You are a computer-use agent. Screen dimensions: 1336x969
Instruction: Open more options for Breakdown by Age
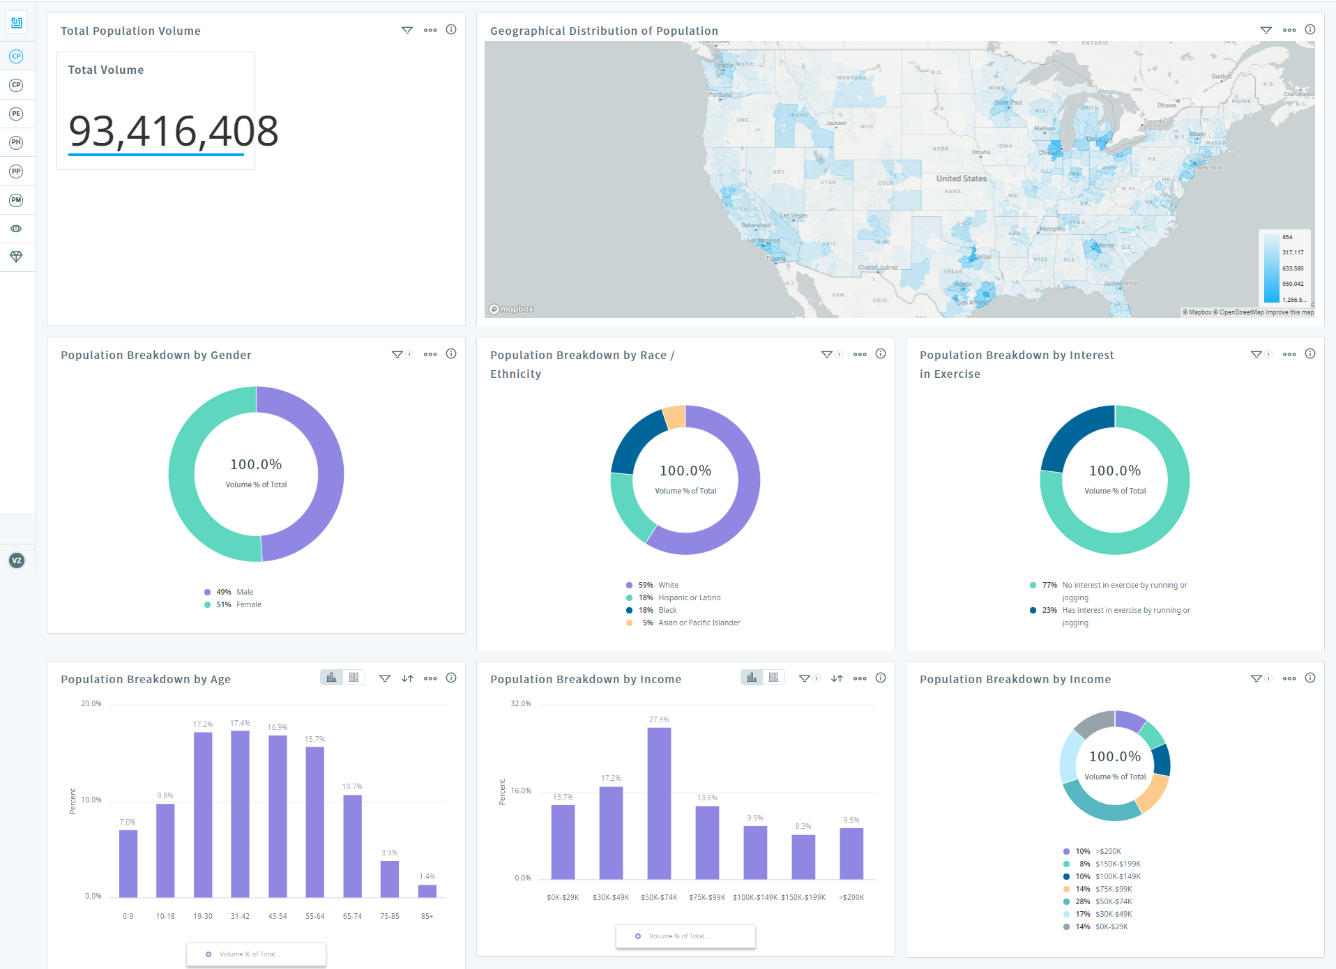click(x=430, y=678)
